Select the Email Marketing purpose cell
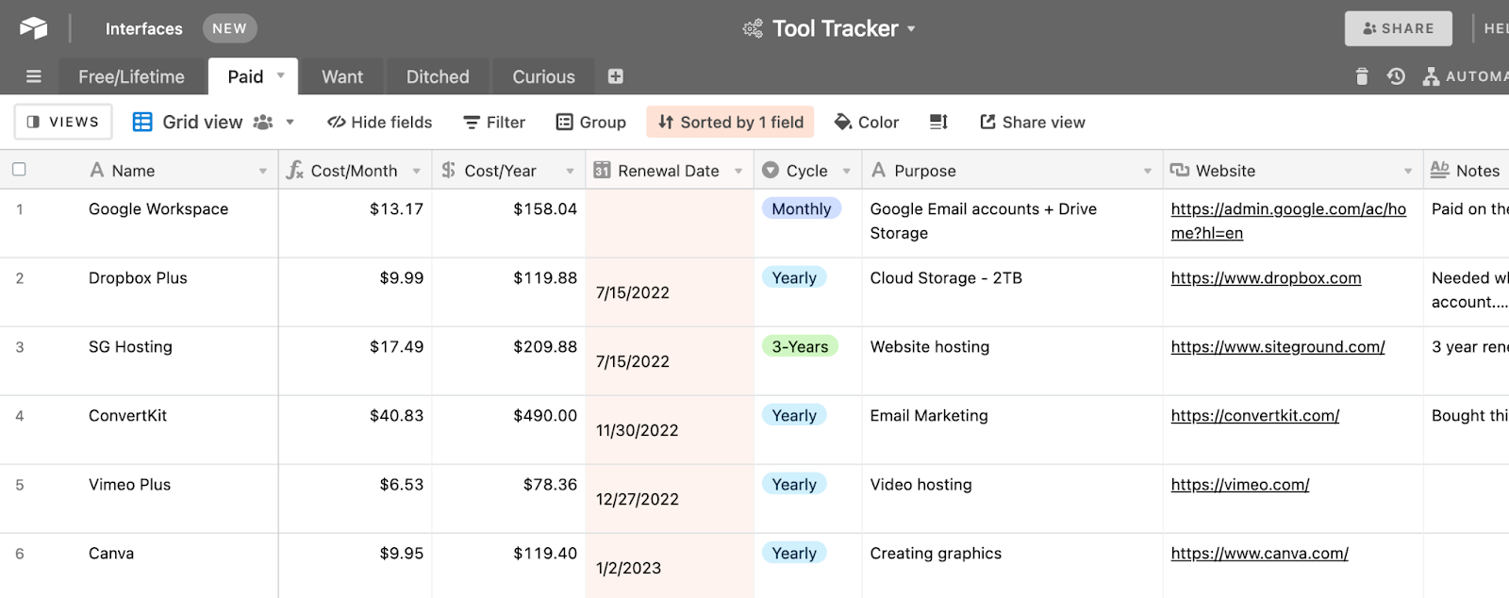Viewport: 1509px width, 598px height. (x=1012, y=429)
